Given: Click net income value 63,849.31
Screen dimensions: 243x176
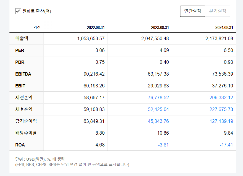Looking at the screenshot, I should (x=94, y=121).
